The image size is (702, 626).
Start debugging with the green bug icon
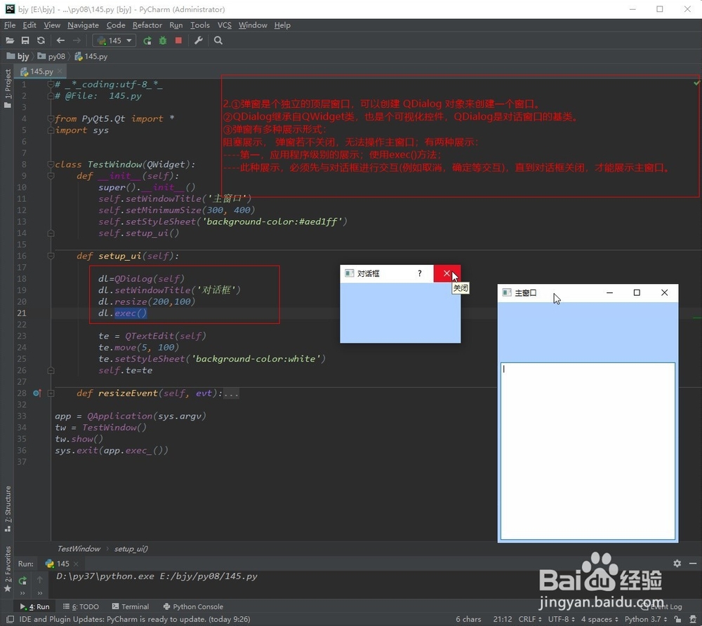[163, 41]
